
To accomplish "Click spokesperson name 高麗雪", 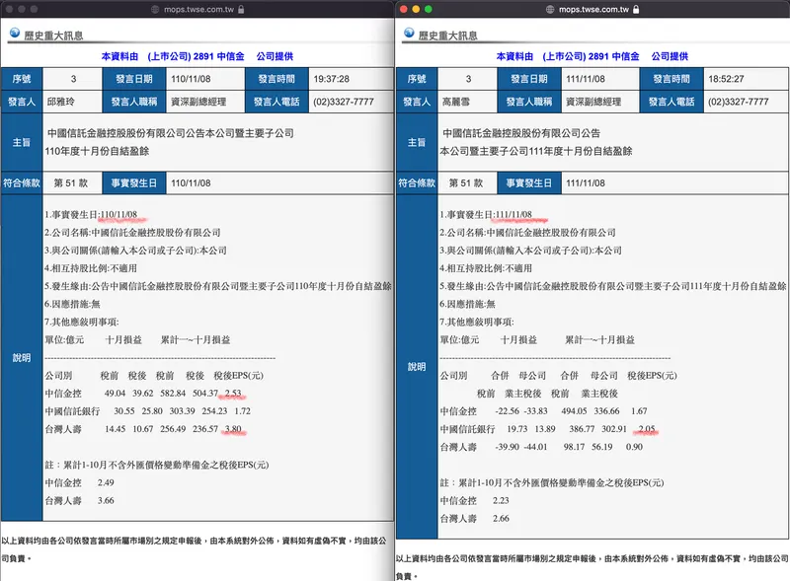I will [455, 102].
